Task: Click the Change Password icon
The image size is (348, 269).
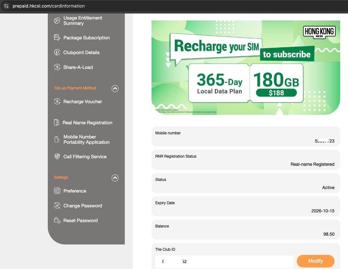Action: point(57,205)
